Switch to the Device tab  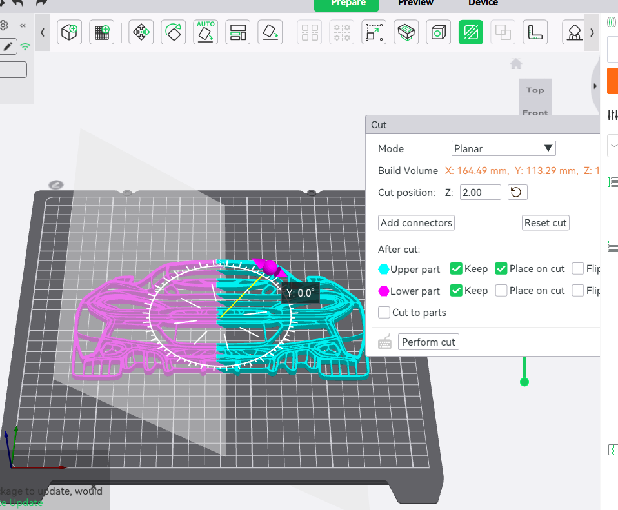483,3
